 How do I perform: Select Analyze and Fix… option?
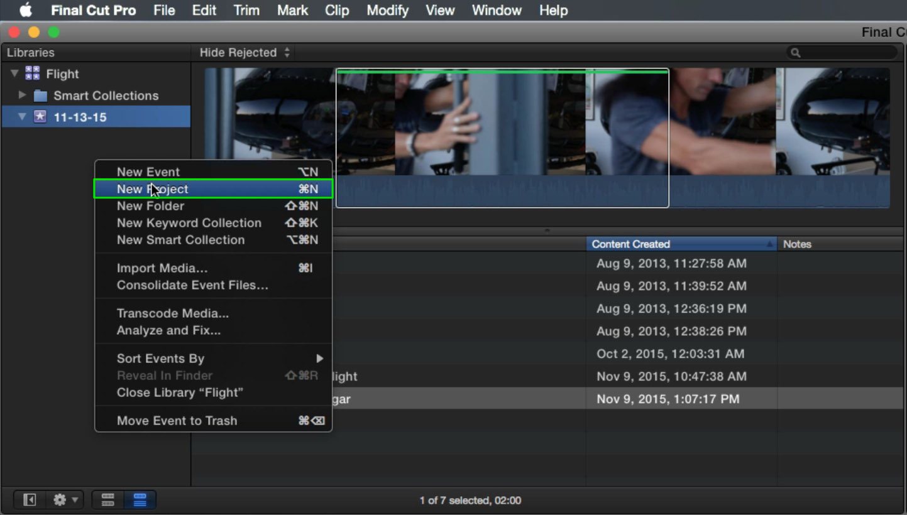[213, 330]
